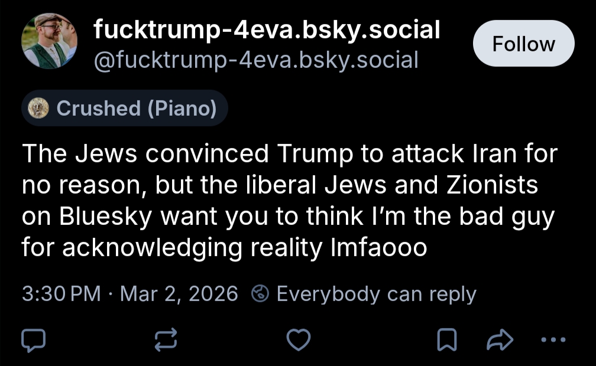Follow this account
Image resolution: width=596 pixels, height=366 pixels.
pyautogui.click(x=523, y=44)
